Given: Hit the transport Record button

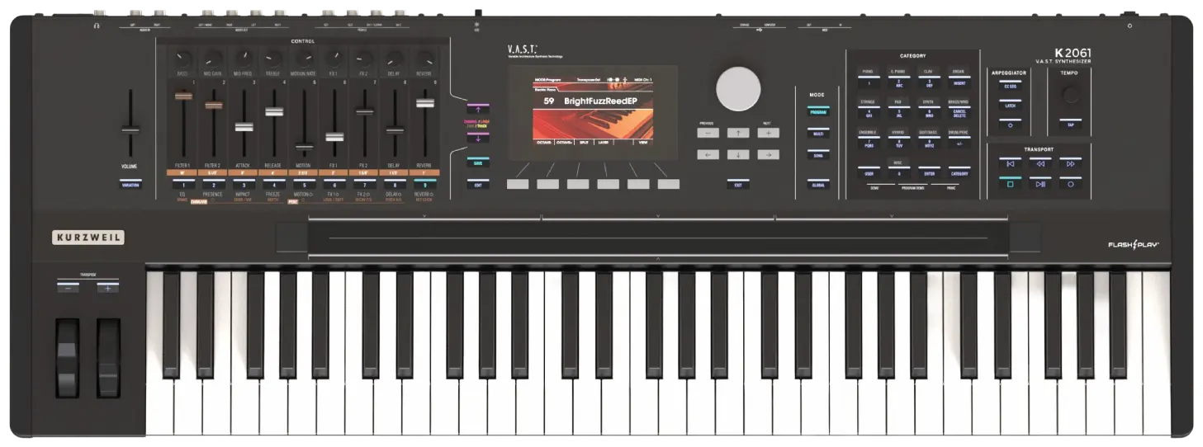Looking at the screenshot, I should pos(1070,184).
